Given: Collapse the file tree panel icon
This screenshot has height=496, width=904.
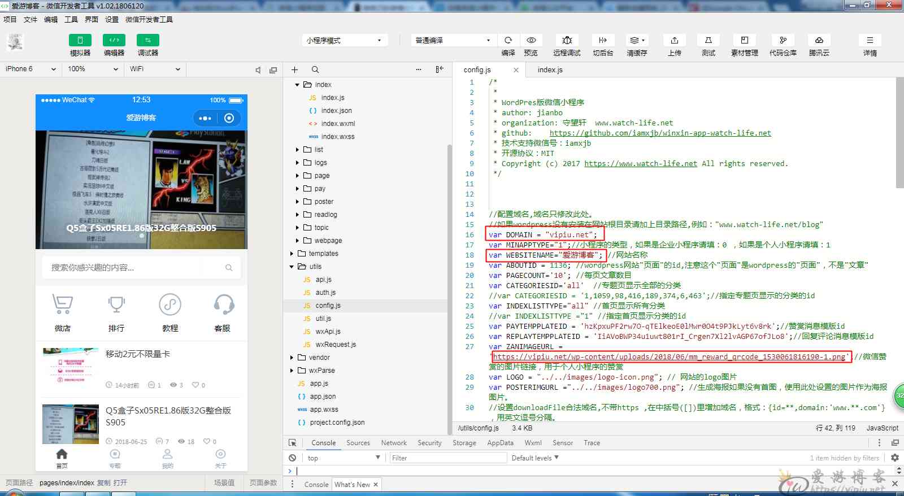Looking at the screenshot, I should [x=440, y=69].
